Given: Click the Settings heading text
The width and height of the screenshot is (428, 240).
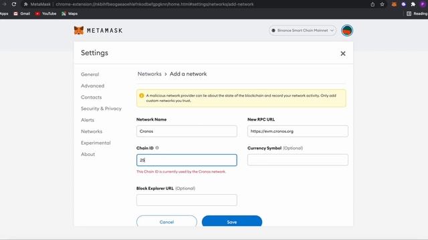Looking at the screenshot, I should pos(94,53).
